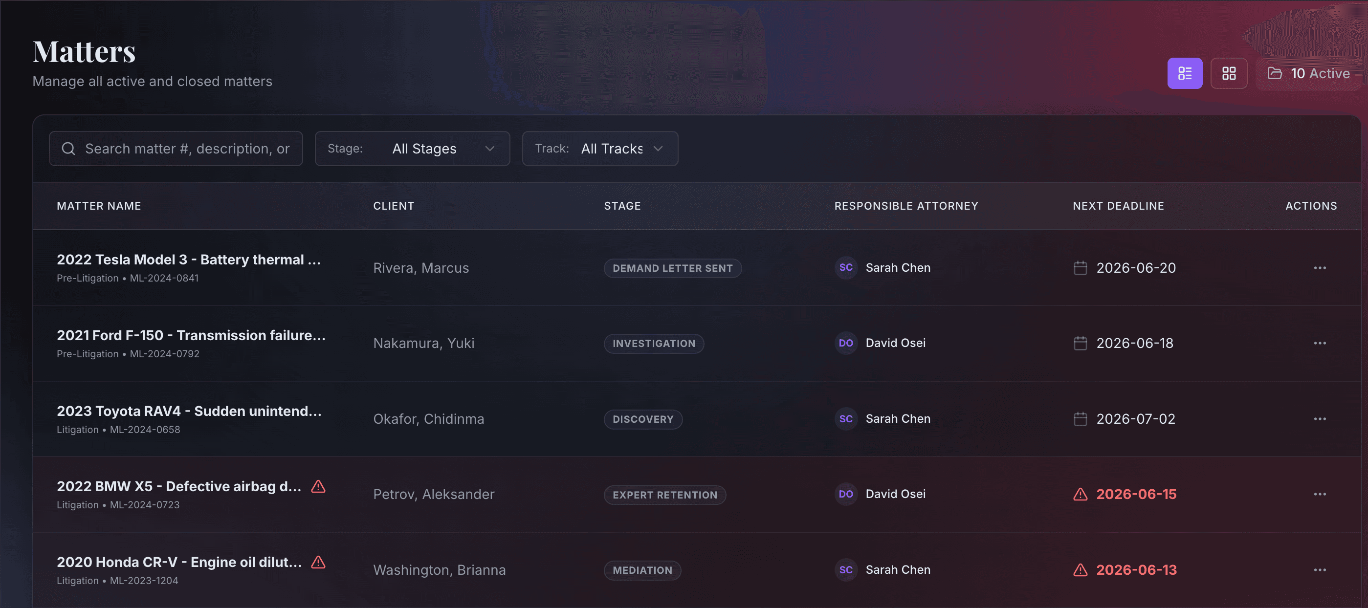Image resolution: width=1368 pixels, height=608 pixels.
Task: Open the Track filter dropdown
Action: tap(600, 149)
